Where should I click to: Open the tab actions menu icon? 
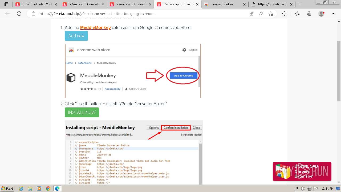coord(6,4)
